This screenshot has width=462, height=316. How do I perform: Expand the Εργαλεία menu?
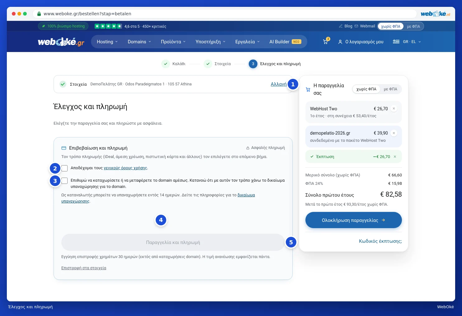[x=247, y=42]
